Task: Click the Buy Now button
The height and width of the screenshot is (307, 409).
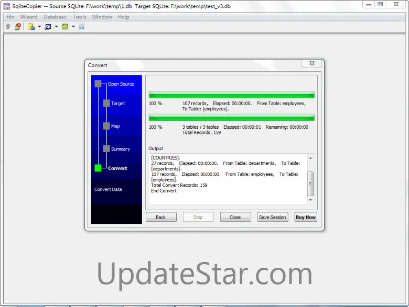Action: [x=306, y=217]
